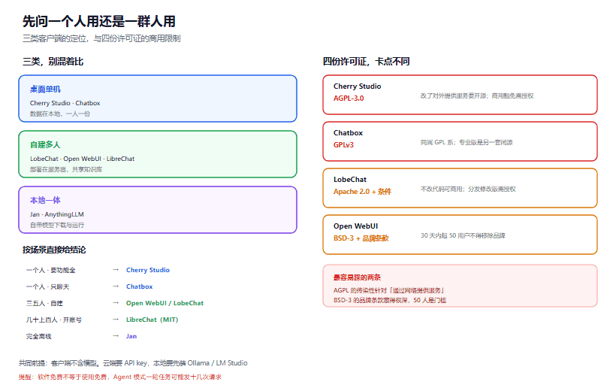Select the orange label "BSD-3 + 品牌条款"
Viewport: 616px width, 391px height.
click(361, 238)
